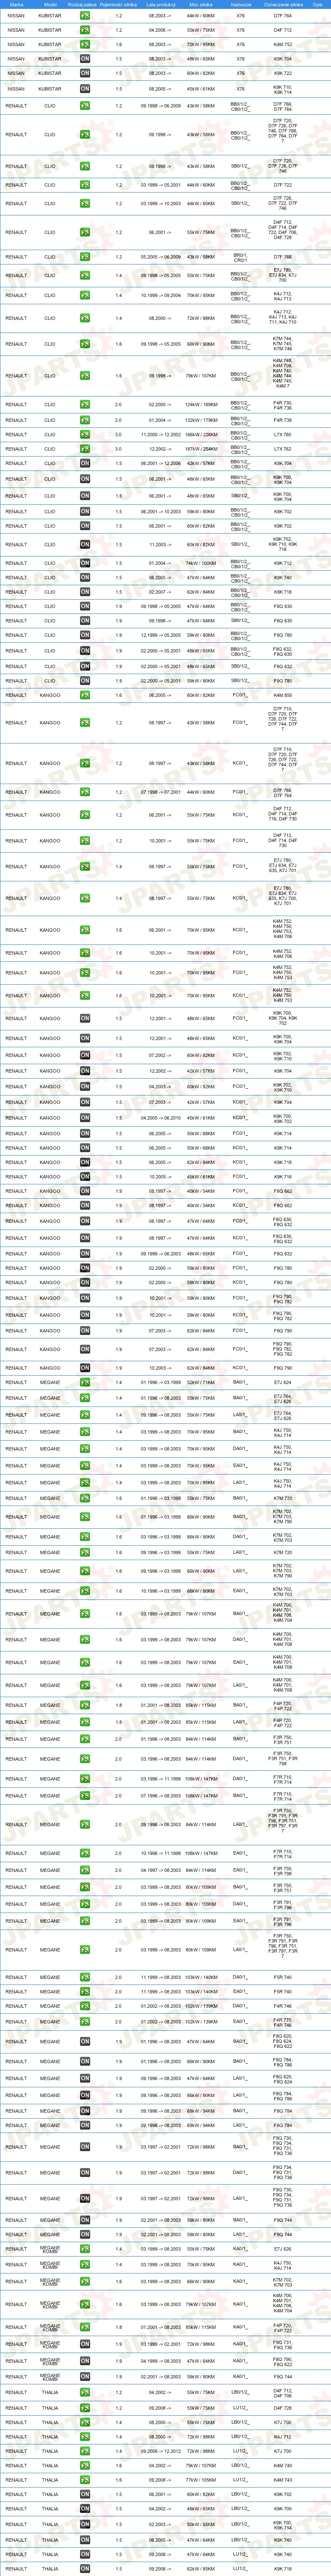Click petrol icon in Clio 124kW/169KM row

pyautogui.click(x=85, y=405)
